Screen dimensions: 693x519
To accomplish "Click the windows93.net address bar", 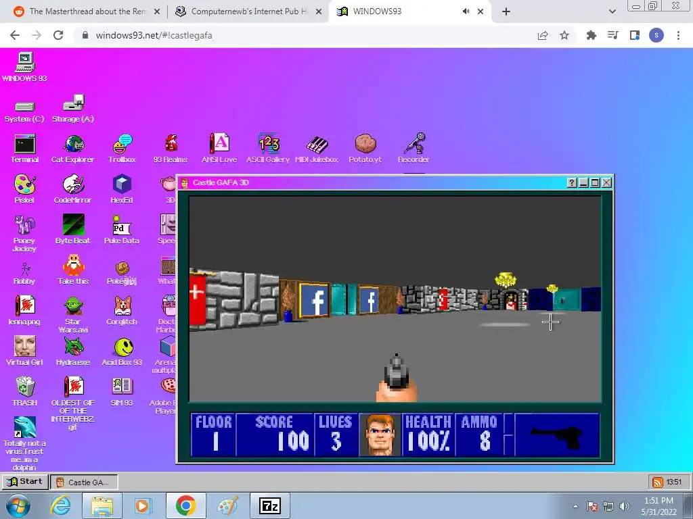I will (x=305, y=35).
